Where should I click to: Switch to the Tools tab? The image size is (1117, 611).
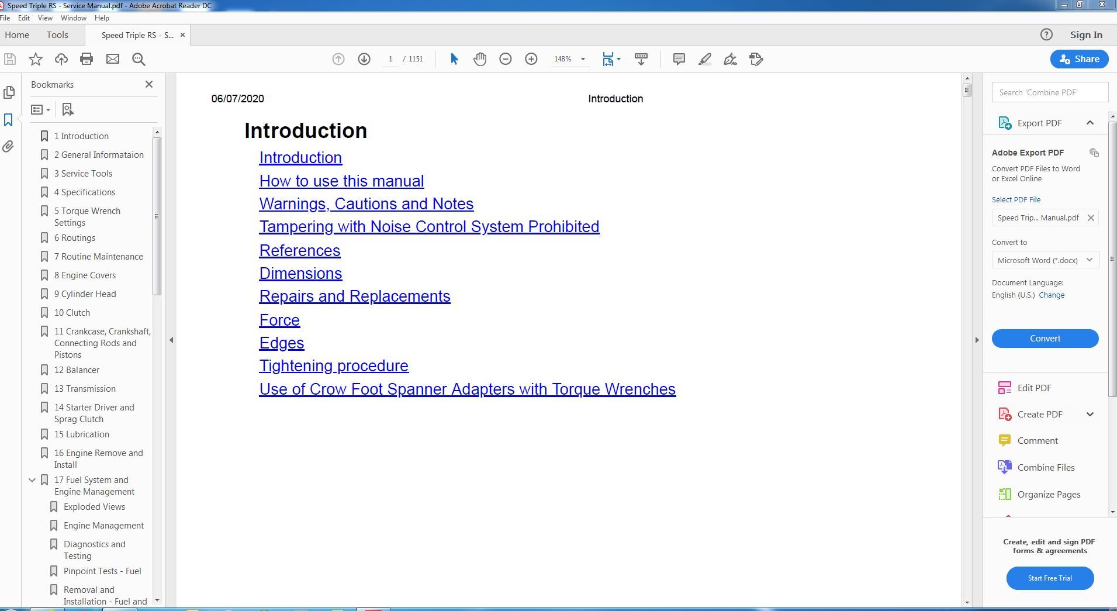[x=57, y=35]
